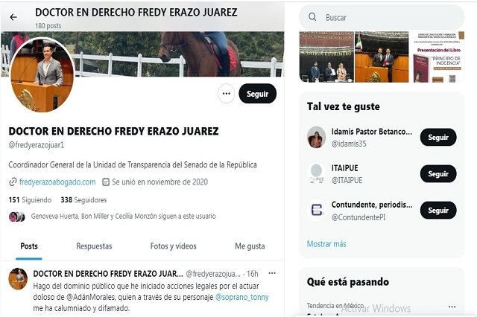Click the search magnifier icon
The height and width of the screenshot is (317, 477).
(x=312, y=17)
